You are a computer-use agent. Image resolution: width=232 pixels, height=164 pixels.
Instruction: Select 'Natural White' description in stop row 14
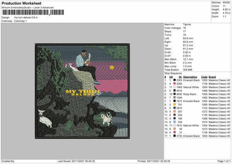[191, 125]
